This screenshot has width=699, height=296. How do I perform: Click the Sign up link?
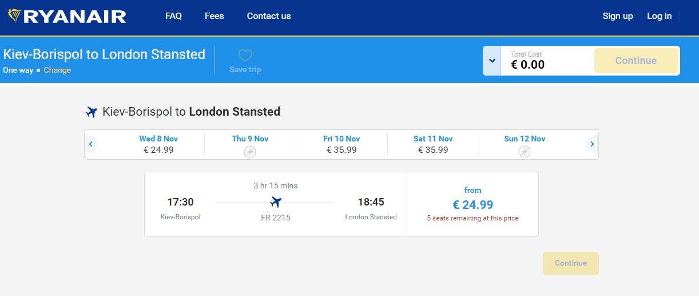(x=618, y=16)
